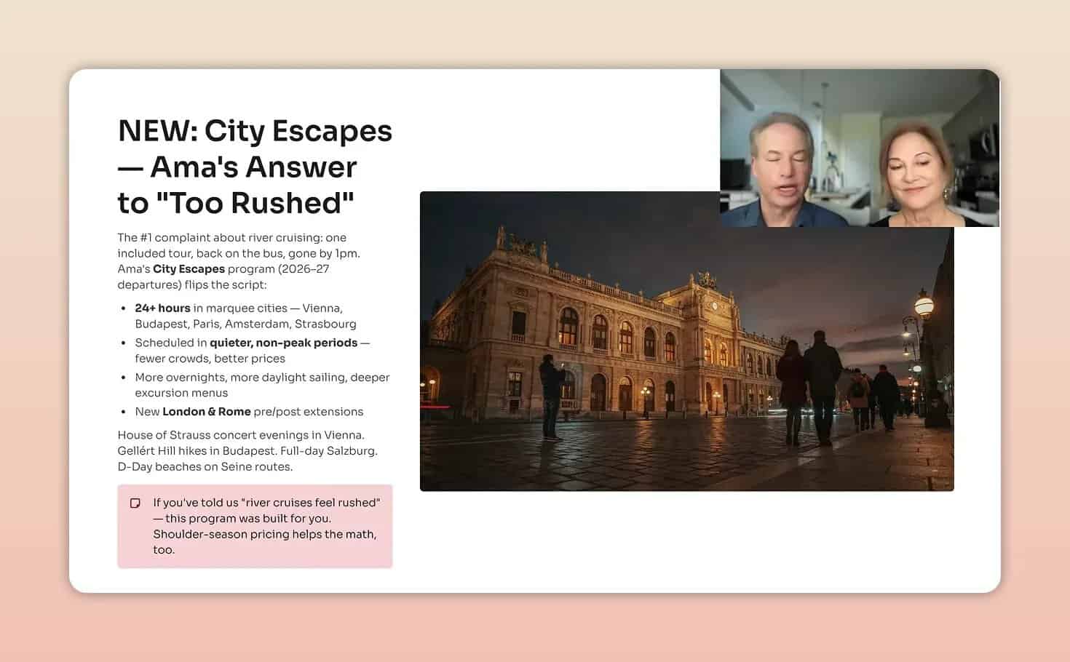Click the callout text "Shoulder-season pricing helps the math"

(265, 534)
